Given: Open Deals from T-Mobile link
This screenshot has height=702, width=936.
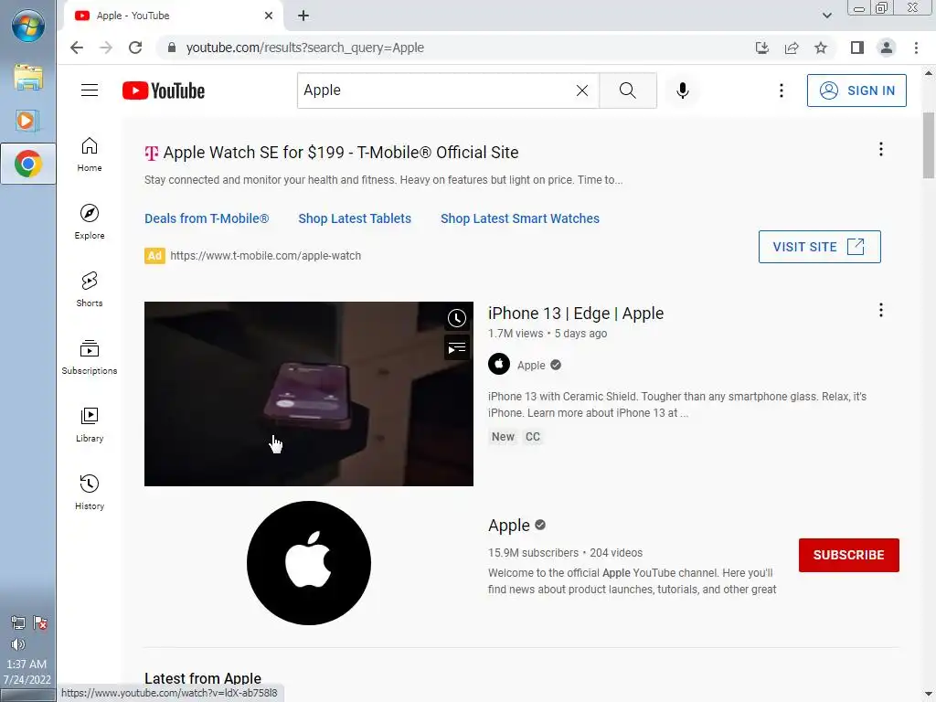Looking at the screenshot, I should click(207, 218).
